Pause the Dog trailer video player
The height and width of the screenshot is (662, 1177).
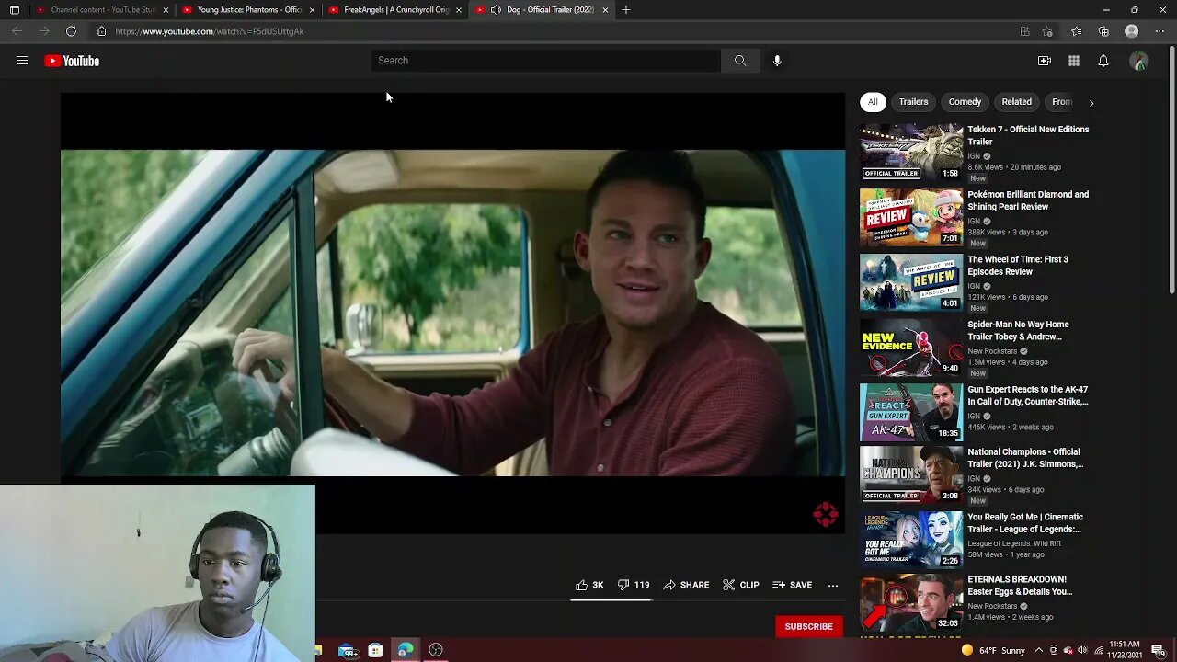[x=452, y=313]
